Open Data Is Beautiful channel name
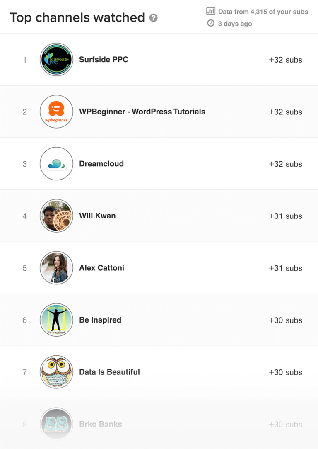Screen dimensions: 318x449 pos(109,372)
